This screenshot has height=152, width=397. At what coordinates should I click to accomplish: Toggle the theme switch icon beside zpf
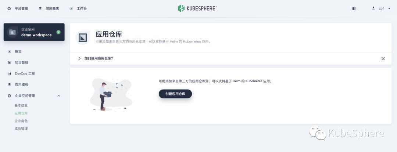click(354, 8)
